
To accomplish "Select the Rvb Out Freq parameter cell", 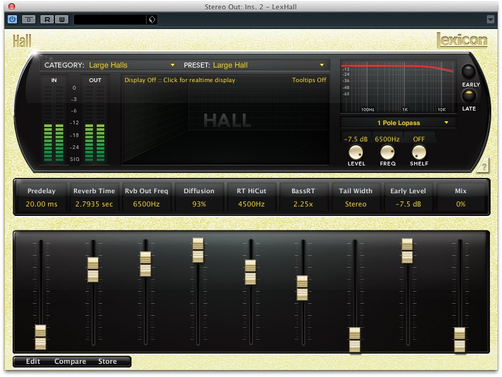I will [146, 197].
